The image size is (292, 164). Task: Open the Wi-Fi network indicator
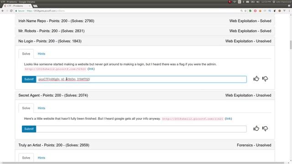click(235, 2)
